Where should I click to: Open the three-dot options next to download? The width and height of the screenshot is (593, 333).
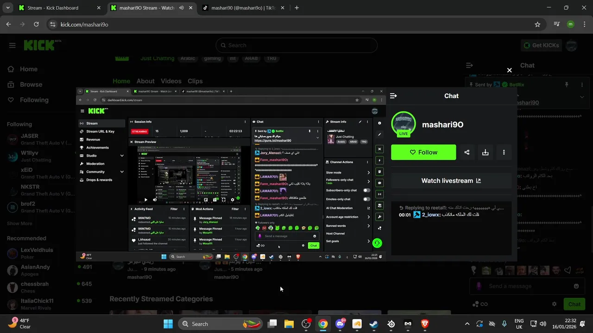[504, 152]
